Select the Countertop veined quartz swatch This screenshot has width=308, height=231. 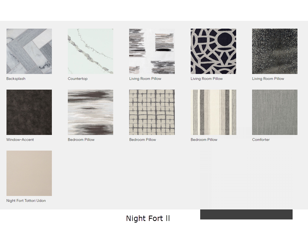tap(90, 51)
